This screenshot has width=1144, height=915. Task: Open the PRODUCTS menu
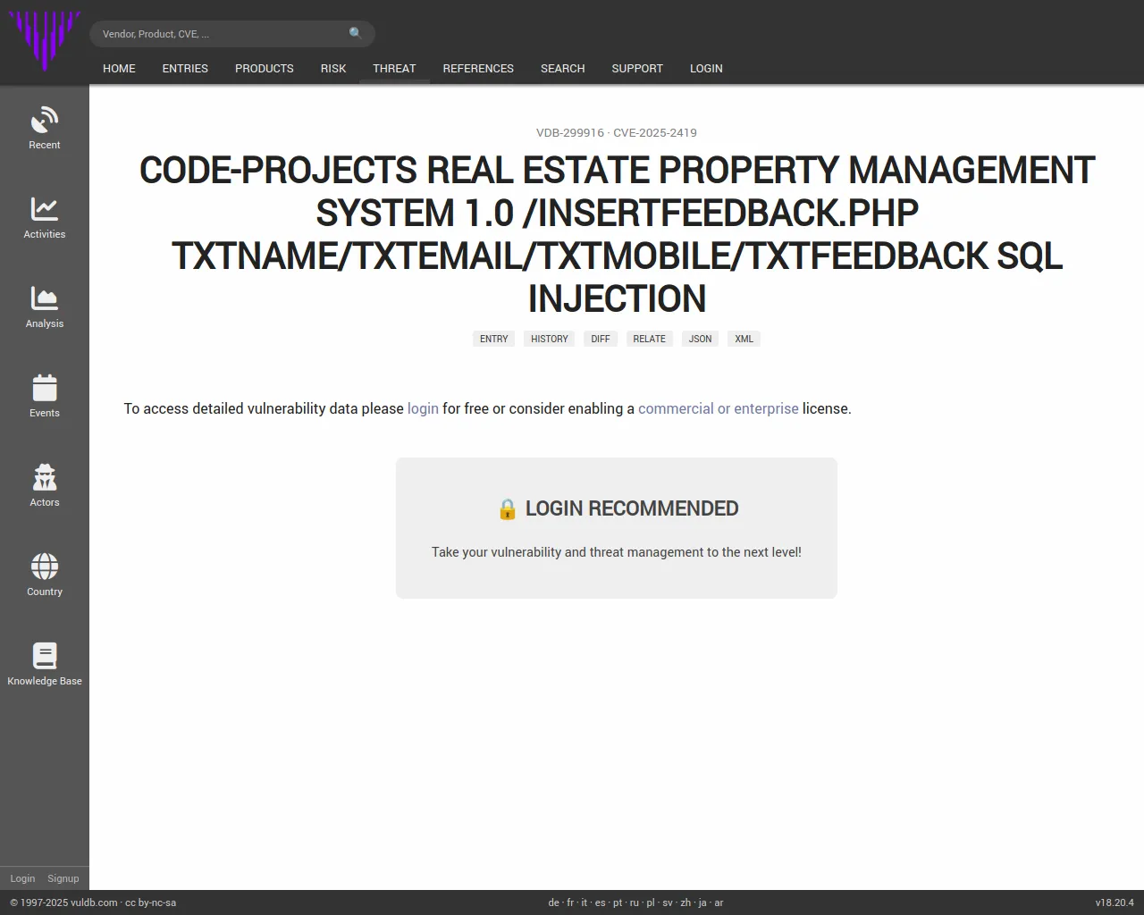(x=265, y=68)
